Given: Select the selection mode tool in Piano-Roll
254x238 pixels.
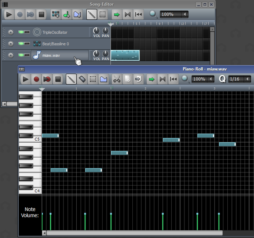Looking at the screenshot, I should (93, 79).
